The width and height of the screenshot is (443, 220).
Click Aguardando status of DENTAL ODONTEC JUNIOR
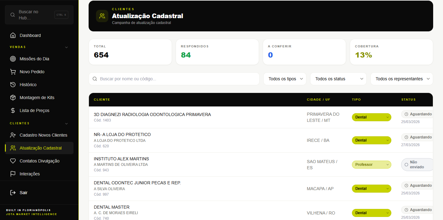(417, 186)
